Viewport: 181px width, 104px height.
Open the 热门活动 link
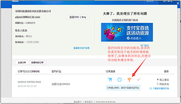pyautogui.click(x=145, y=45)
